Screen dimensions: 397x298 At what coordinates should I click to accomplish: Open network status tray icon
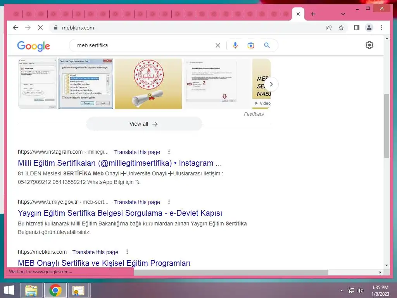[x=351, y=291]
